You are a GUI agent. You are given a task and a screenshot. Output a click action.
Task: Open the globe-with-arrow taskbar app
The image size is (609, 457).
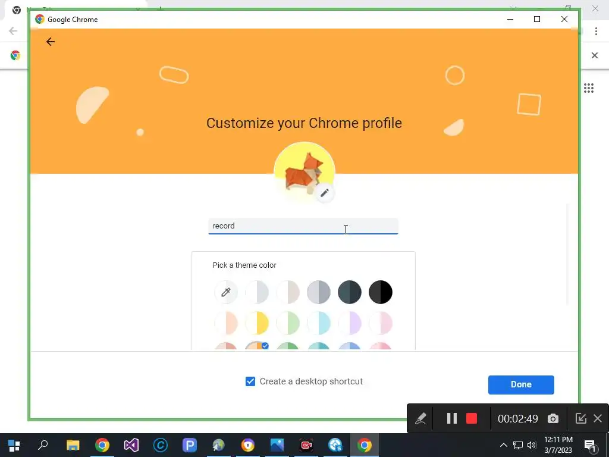[219, 445]
